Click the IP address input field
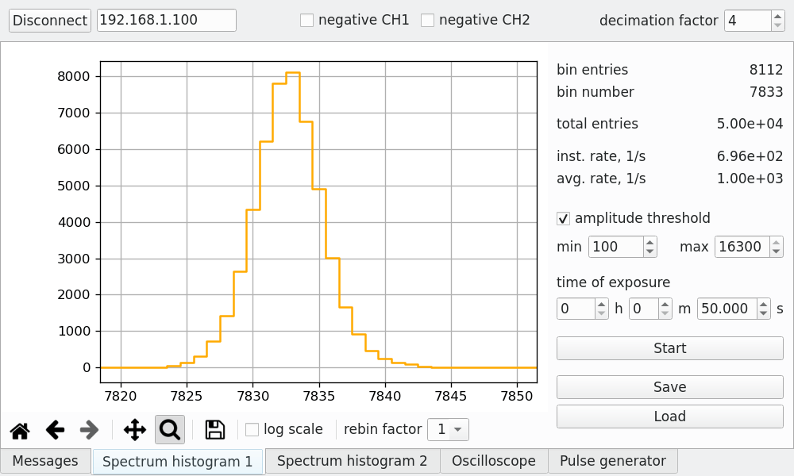The height and width of the screenshot is (476, 794). click(165, 20)
